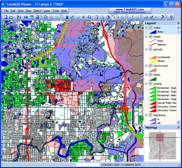This screenshot has height=168, width=182.
Task: Activate the Select arrow tool
Action: tap(114, 17)
